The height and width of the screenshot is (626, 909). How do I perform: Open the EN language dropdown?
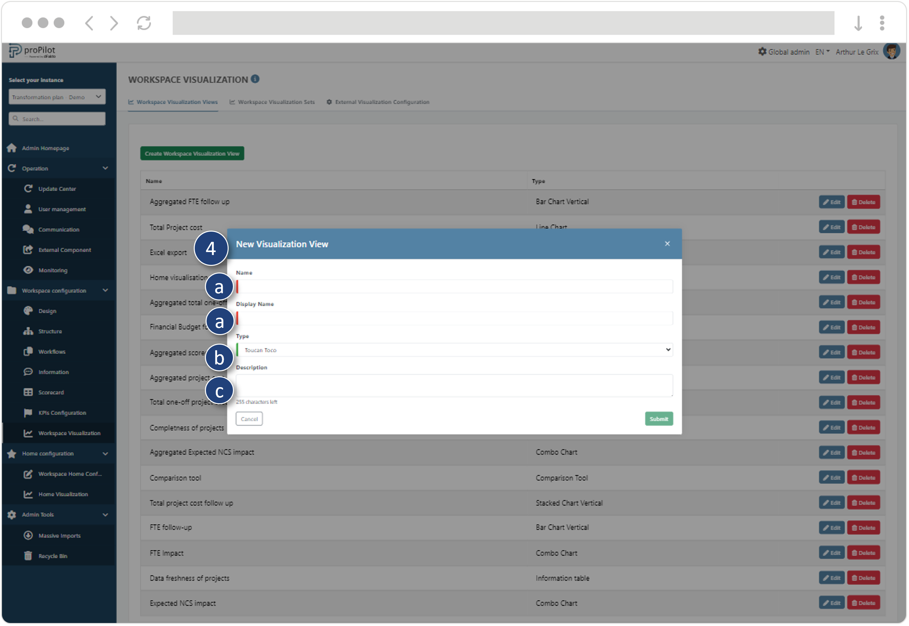point(822,52)
